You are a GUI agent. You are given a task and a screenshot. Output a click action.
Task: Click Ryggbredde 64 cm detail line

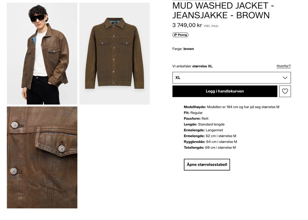[x=210, y=142]
